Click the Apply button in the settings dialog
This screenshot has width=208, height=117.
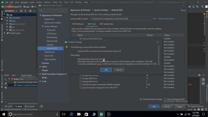point(179,107)
